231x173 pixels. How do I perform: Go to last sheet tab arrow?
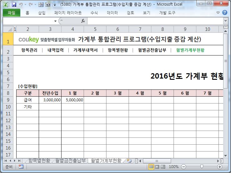[19, 161]
